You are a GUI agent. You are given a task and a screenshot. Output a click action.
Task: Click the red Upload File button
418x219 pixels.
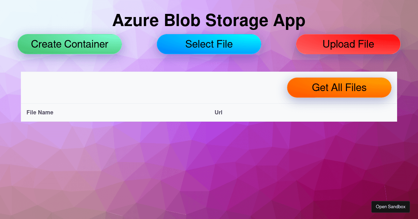click(348, 44)
